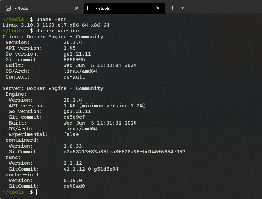Click the server Git commit 'de5c9cf'
The height and width of the screenshot is (199, 262).
[x=74, y=117]
